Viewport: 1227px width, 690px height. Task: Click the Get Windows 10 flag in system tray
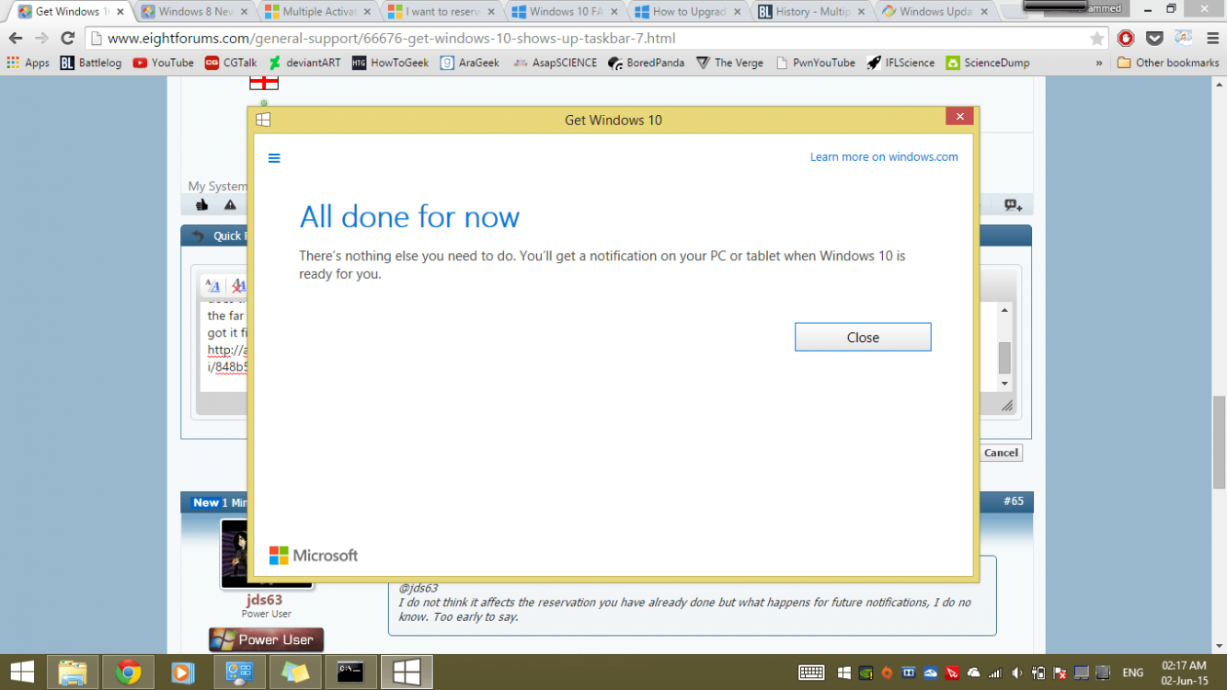[x=845, y=673]
